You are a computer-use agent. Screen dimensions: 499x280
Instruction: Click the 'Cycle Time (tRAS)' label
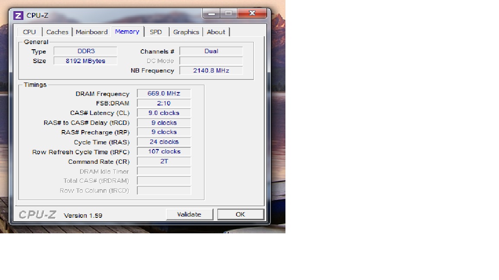coord(101,142)
